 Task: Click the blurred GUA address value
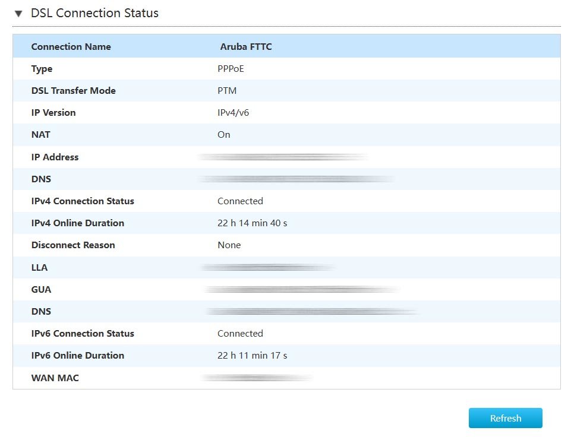pyautogui.click(x=302, y=290)
